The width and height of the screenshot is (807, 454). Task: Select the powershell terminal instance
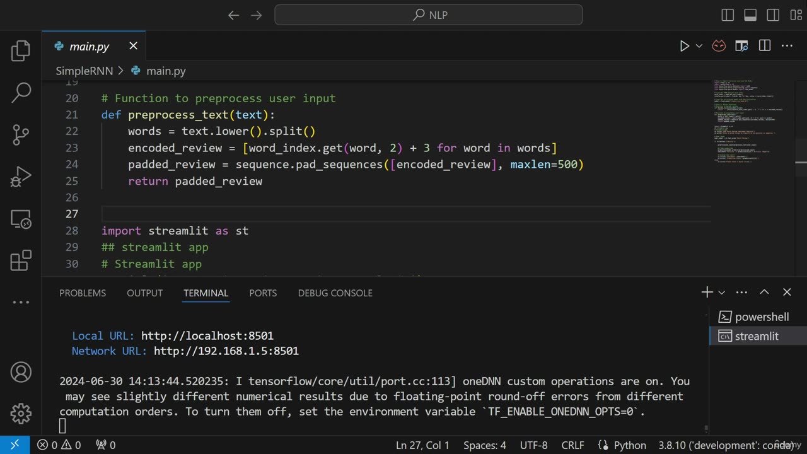point(758,317)
